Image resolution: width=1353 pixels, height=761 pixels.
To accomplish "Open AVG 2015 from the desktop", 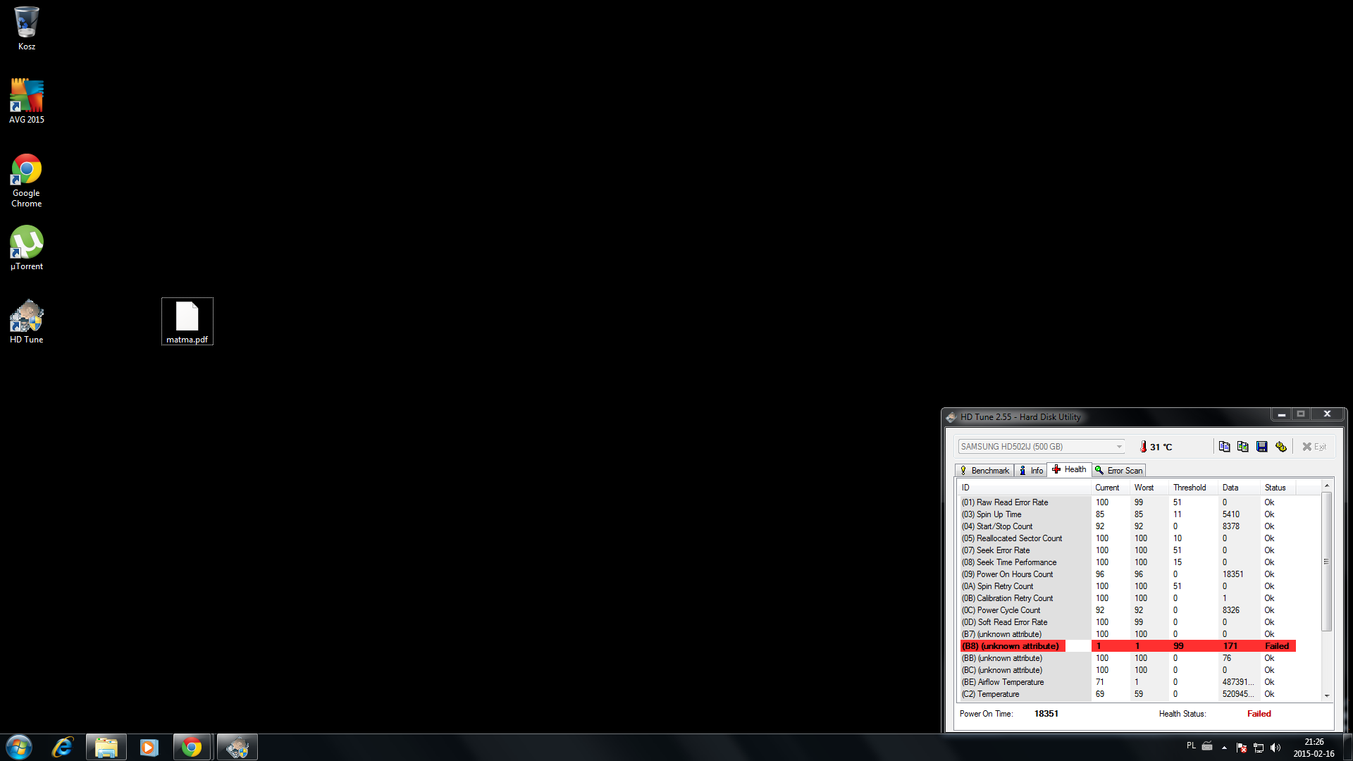I will tap(26, 97).
